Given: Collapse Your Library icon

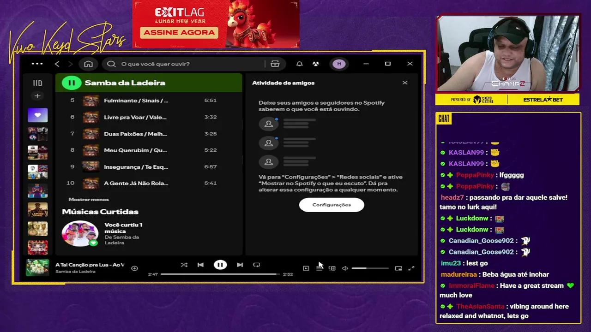Looking at the screenshot, I should pos(37,83).
